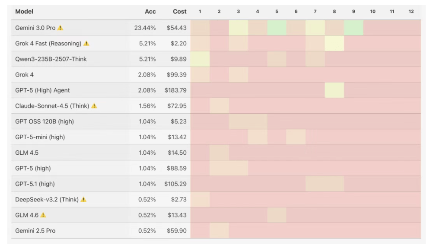Click the column 5 header
The width and height of the screenshot is (433, 249).
[277, 12]
